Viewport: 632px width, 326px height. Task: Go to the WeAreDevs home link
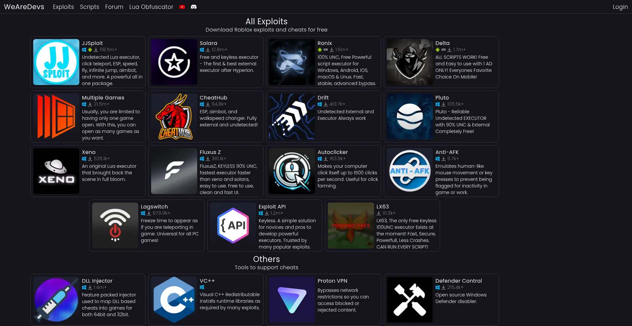[24, 7]
